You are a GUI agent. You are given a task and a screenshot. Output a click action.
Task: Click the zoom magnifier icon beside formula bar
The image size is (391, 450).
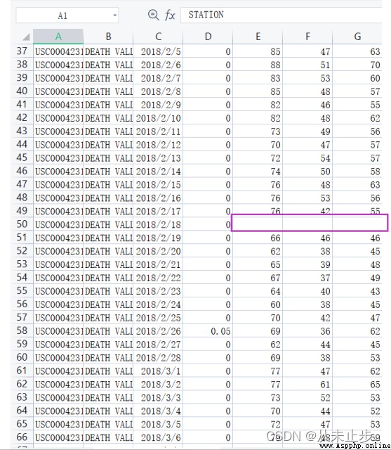(x=153, y=15)
